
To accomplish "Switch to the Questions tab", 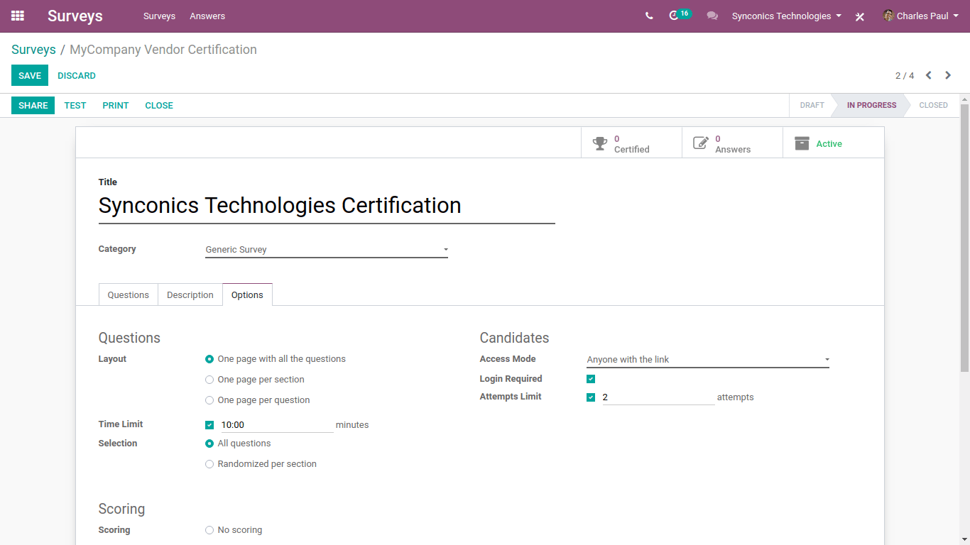I will pos(129,294).
